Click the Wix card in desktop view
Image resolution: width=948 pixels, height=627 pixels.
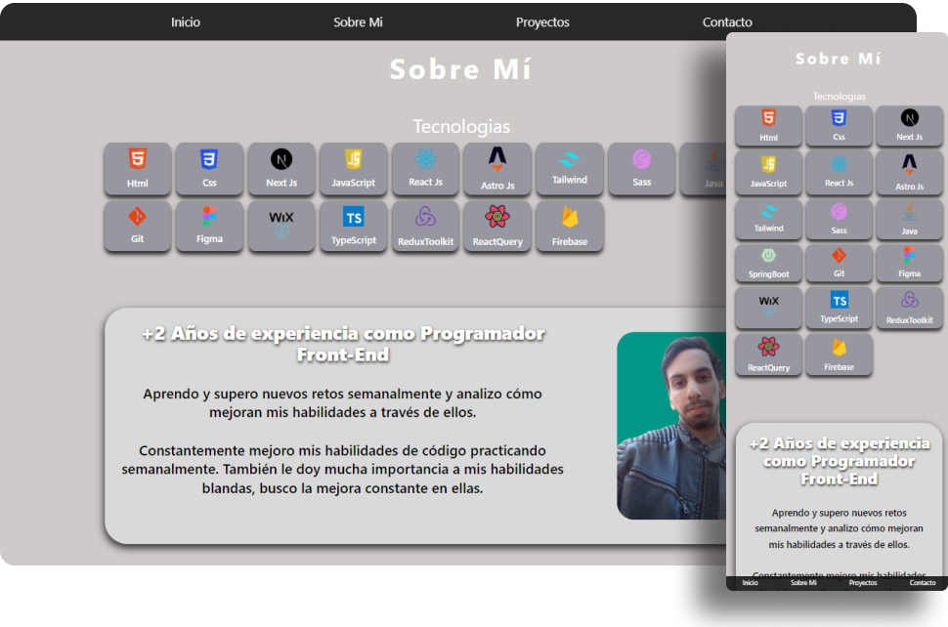tap(281, 226)
